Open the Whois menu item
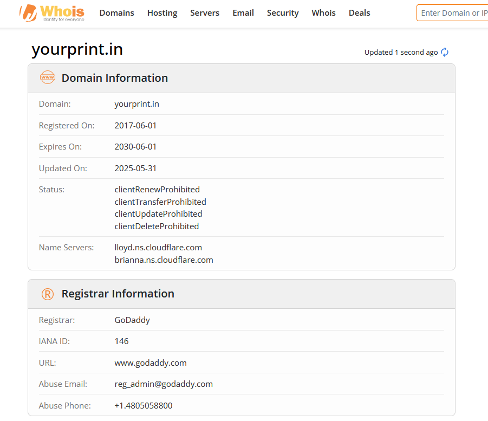The width and height of the screenshot is (488, 421). 324,13
